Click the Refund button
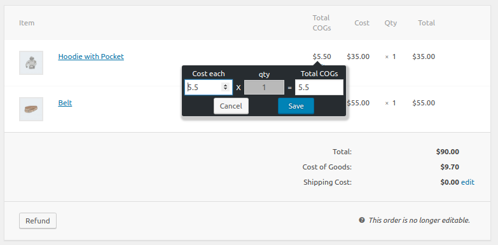The image size is (498, 245). [38, 221]
